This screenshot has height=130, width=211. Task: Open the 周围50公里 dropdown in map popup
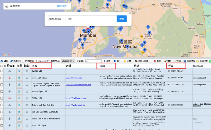tap(57, 19)
